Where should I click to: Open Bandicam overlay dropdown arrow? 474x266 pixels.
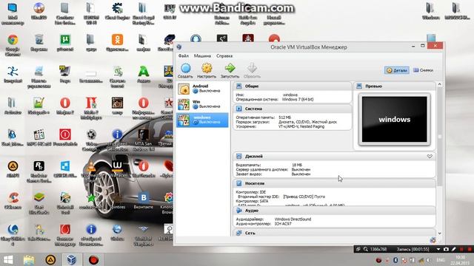point(438,249)
